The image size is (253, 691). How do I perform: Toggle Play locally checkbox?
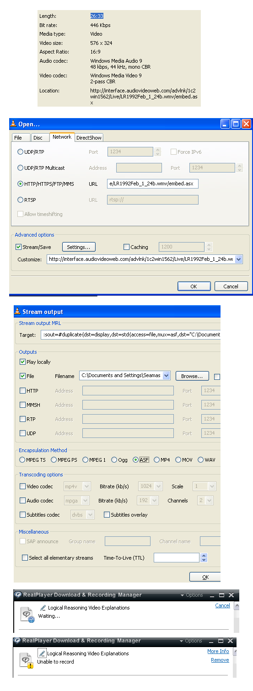point(23,362)
